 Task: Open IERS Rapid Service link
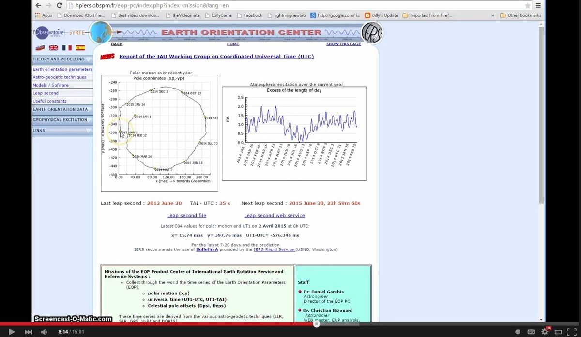click(274, 250)
